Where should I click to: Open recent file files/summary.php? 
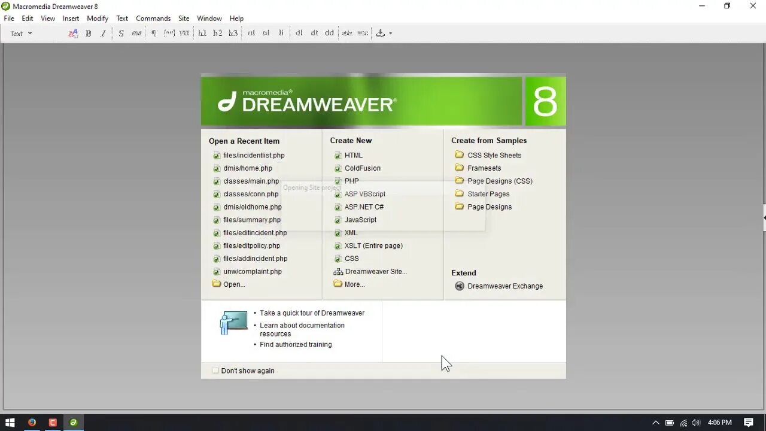pyautogui.click(x=252, y=220)
